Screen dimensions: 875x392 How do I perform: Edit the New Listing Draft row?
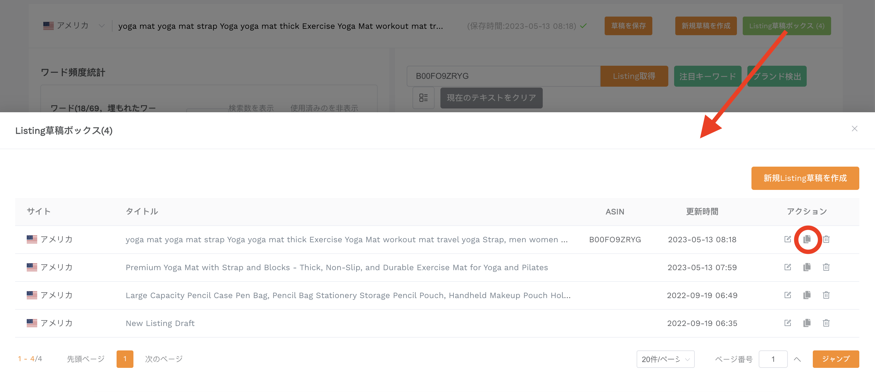click(x=787, y=323)
